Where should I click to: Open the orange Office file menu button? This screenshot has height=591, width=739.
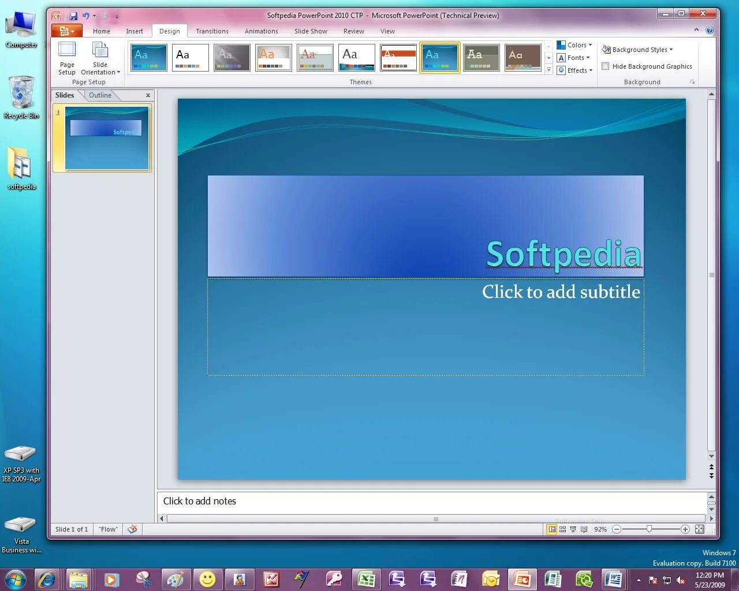tap(67, 31)
